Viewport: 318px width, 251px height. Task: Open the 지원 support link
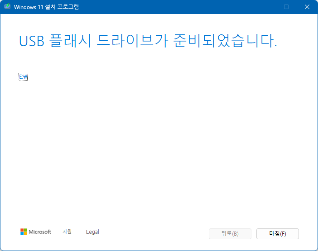(67, 232)
